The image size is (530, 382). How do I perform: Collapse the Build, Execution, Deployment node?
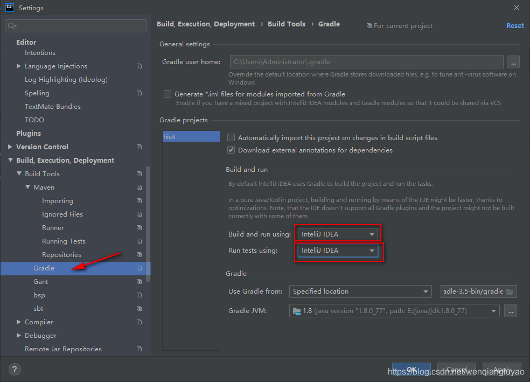pyautogui.click(x=10, y=160)
